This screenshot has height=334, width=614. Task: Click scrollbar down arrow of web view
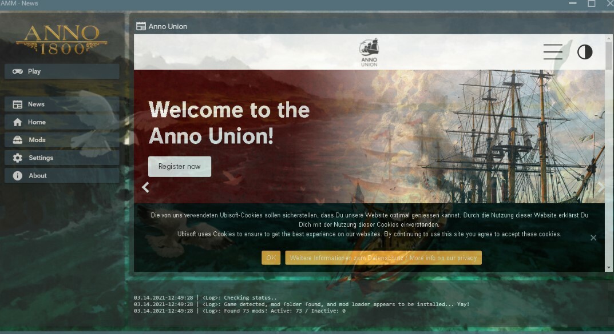click(608, 268)
